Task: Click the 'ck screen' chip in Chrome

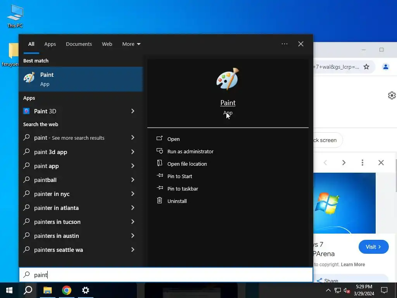Action: (328, 140)
